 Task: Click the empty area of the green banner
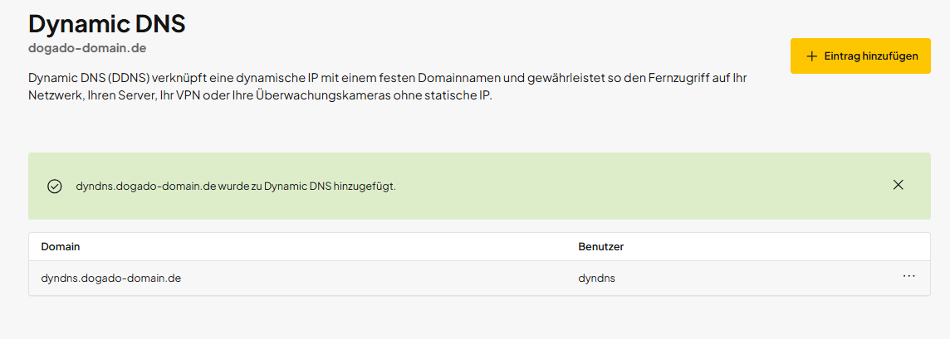623,186
